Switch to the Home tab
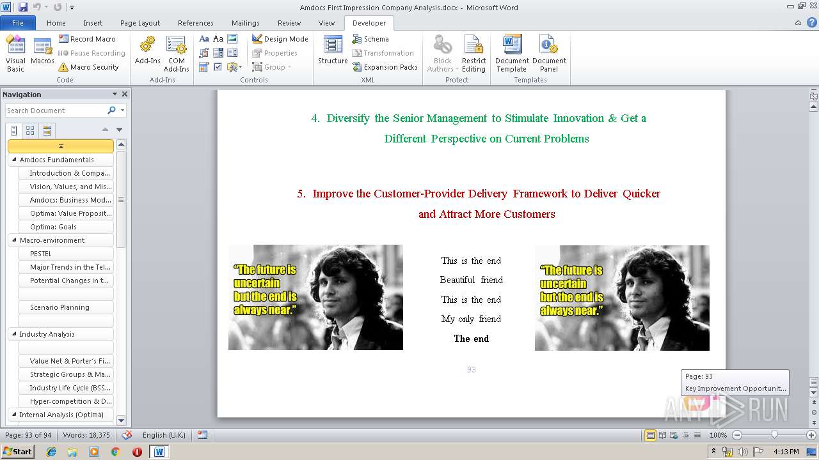Screen dimensions: 819x460 [56, 23]
